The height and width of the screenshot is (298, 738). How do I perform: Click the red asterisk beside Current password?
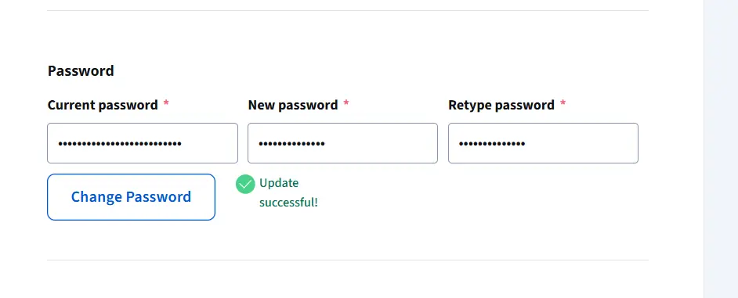[165, 103]
